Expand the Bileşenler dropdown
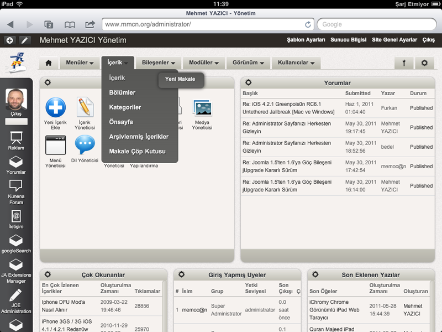442x332 pixels. click(158, 63)
